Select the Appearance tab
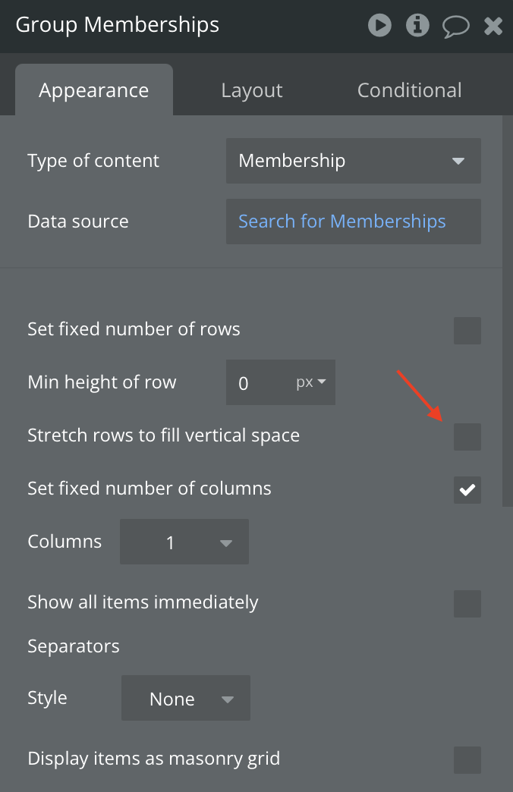 pyautogui.click(x=94, y=90)
